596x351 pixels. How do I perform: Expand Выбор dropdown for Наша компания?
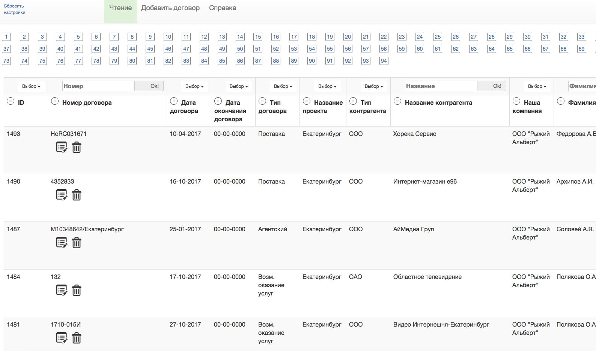point(537,86)
